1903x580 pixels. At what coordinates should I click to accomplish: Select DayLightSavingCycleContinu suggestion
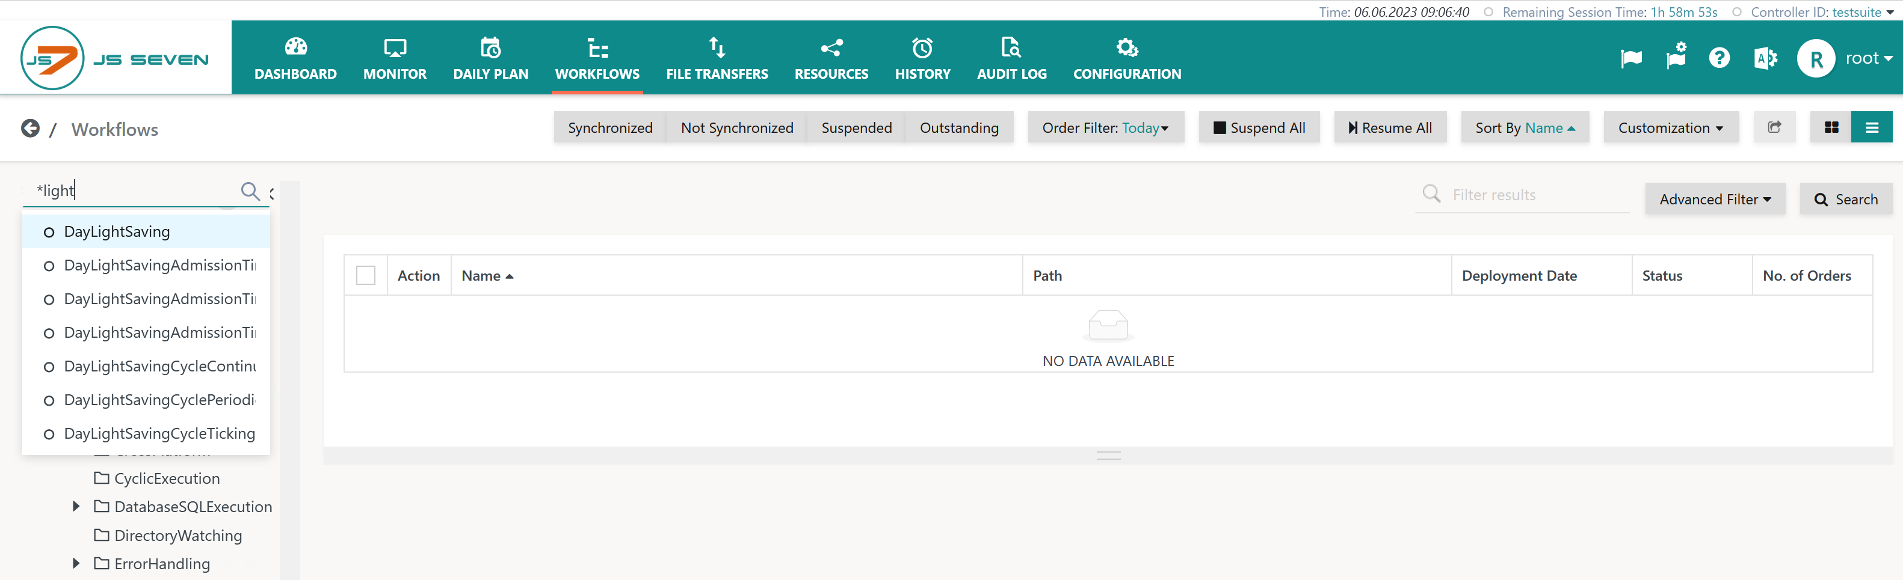click(146, 367)
